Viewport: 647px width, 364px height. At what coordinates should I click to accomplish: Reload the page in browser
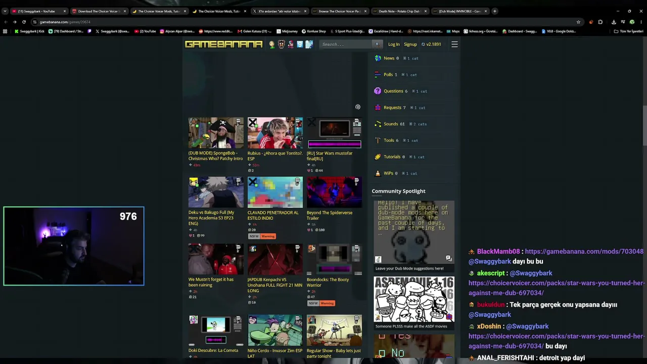(x=24, y=22)
